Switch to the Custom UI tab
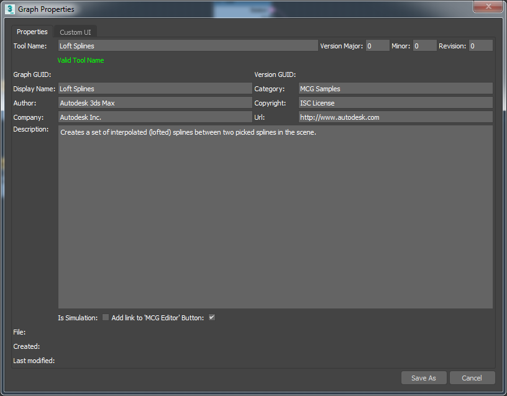This screenshot has width=507, height=396. click(75, 32)
